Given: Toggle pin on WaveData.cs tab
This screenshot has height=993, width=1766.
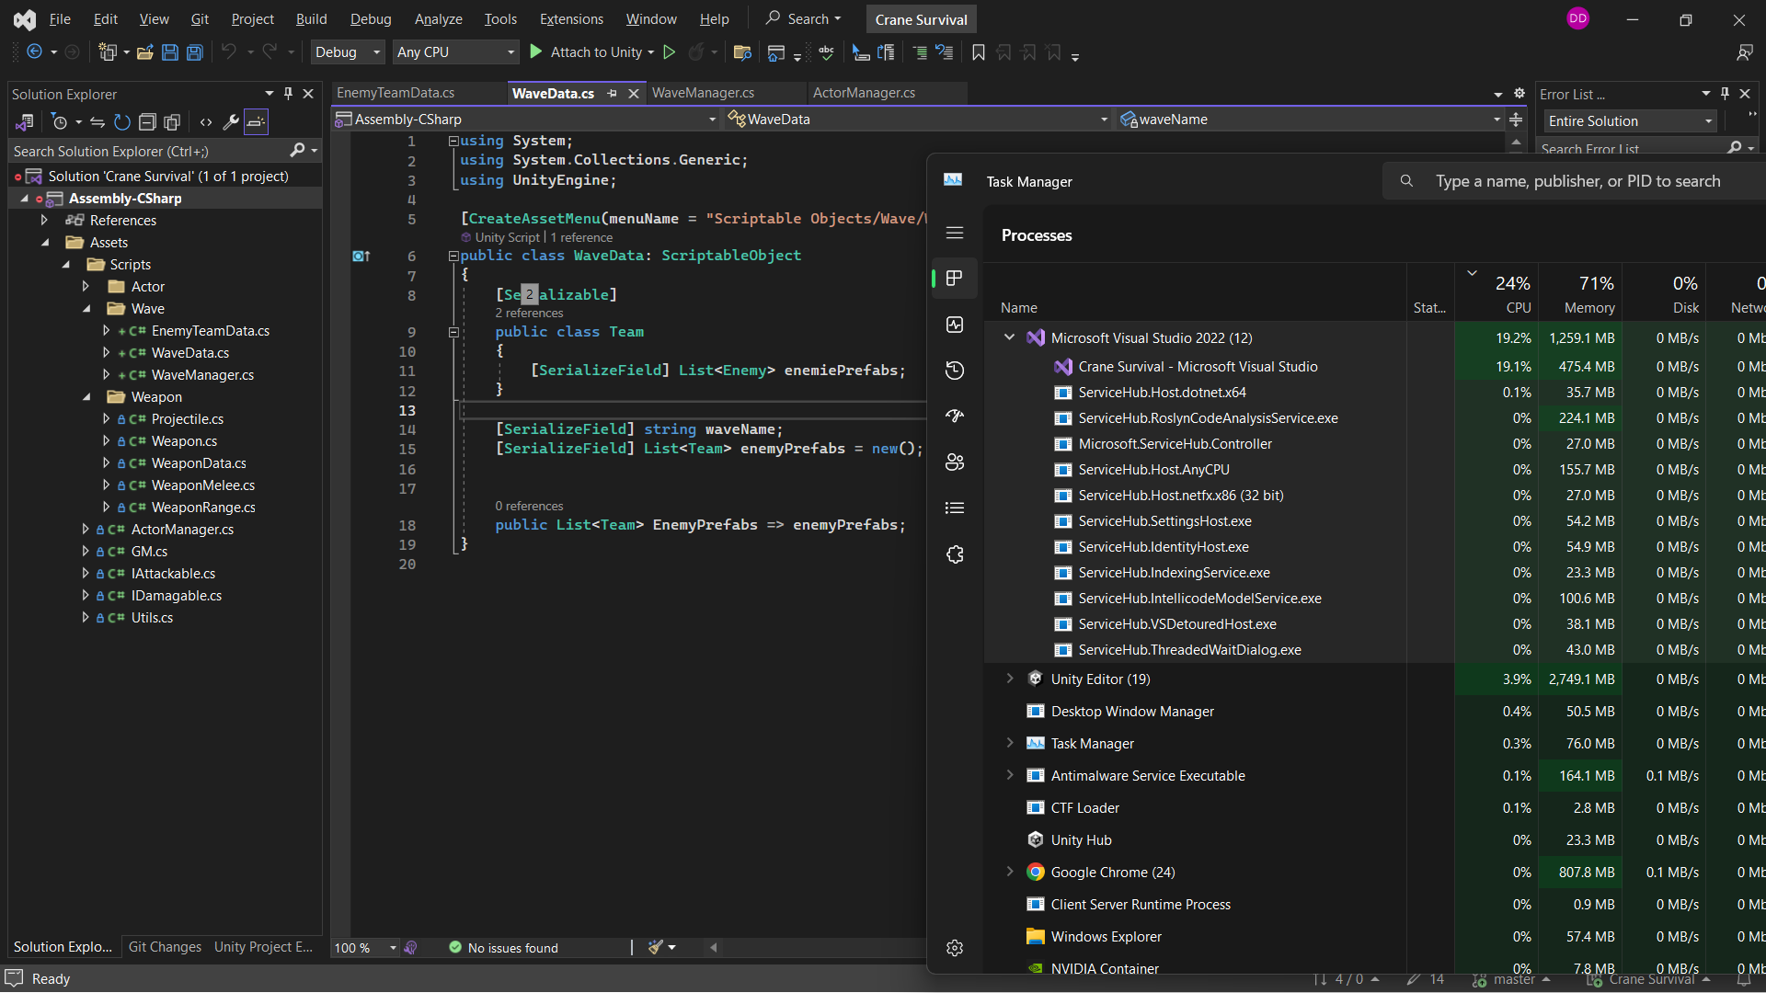Looking at the screenshot, I should (x=613, y=94).
